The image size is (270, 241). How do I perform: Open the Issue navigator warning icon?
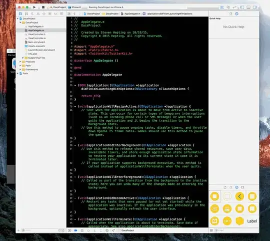click(38, 14)
